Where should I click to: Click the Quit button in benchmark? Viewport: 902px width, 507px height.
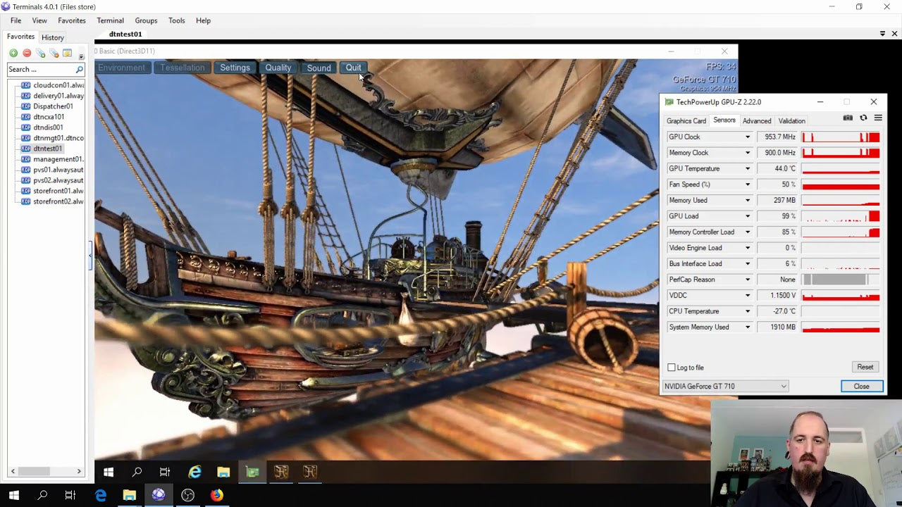(x=353, y=68)
